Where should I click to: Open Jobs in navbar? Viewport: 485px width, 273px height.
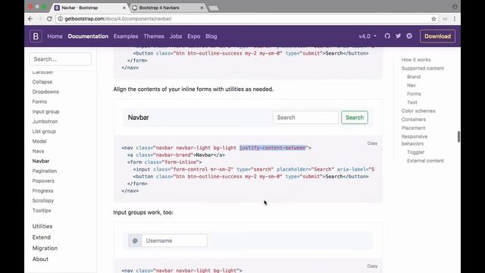point(176,36)
